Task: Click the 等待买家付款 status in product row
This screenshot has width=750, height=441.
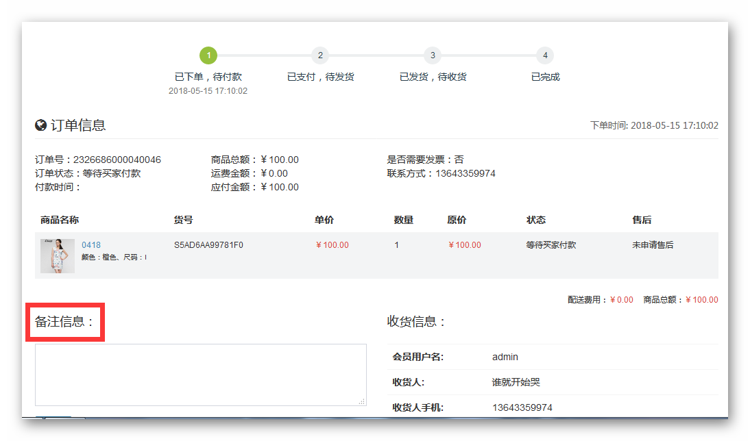Action: pos(551,245)
